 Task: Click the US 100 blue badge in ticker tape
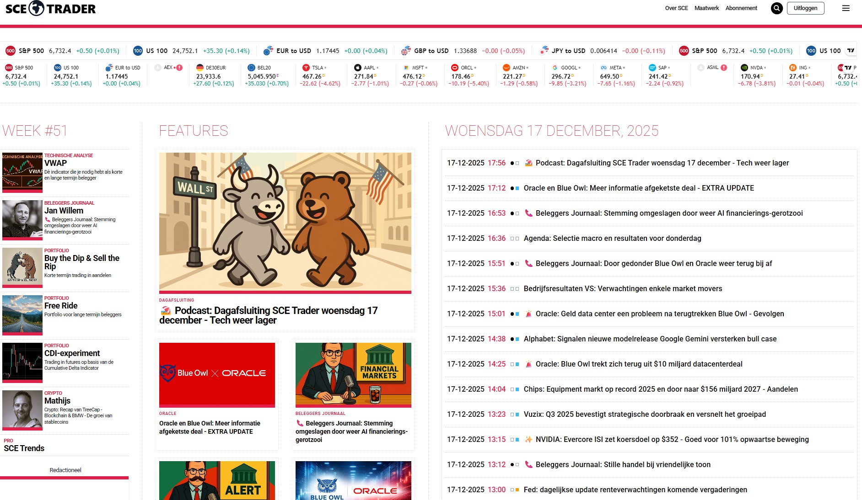(x=138, y=51)
